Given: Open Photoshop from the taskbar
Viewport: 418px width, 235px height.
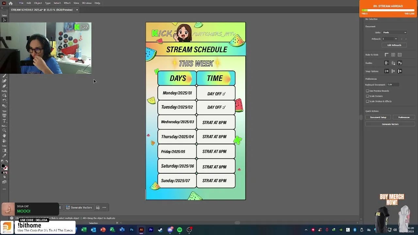Looking at the screenshot, I should [x=132, y=230].
